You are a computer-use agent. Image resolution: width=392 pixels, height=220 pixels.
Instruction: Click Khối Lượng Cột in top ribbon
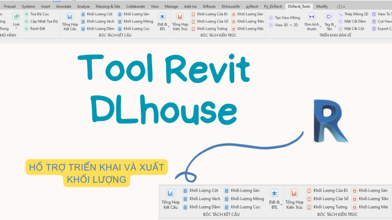[x=97, y=14]
